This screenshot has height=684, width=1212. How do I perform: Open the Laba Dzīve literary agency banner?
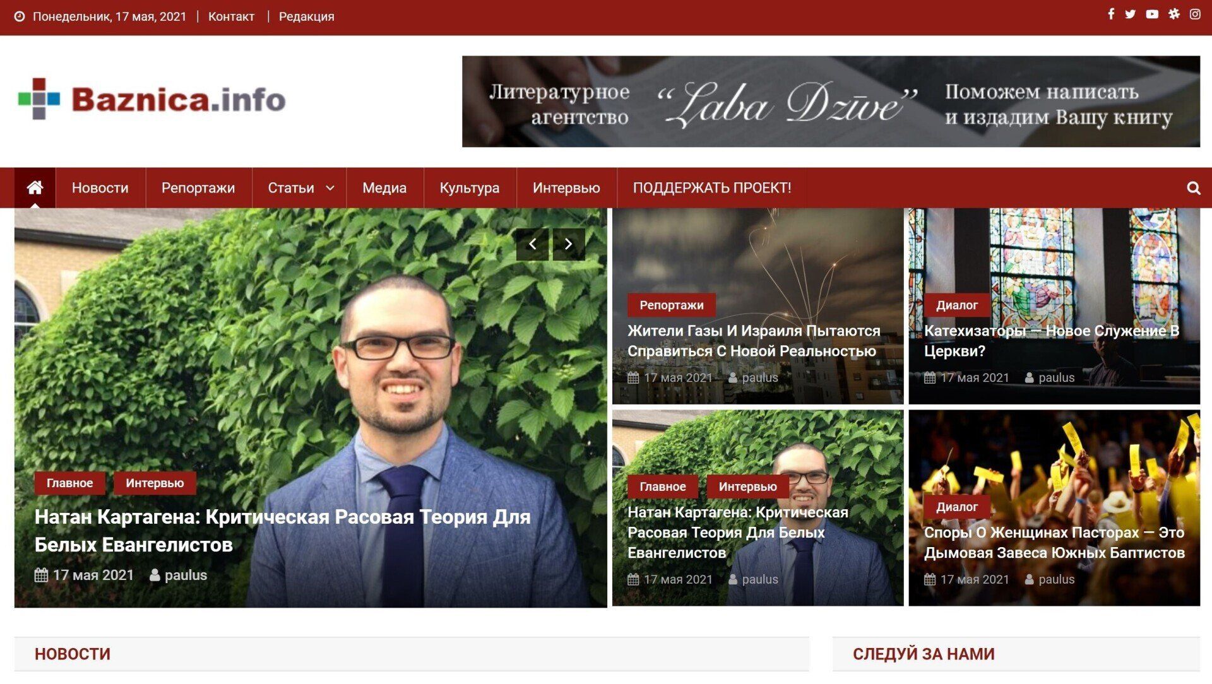pos(831,102)
